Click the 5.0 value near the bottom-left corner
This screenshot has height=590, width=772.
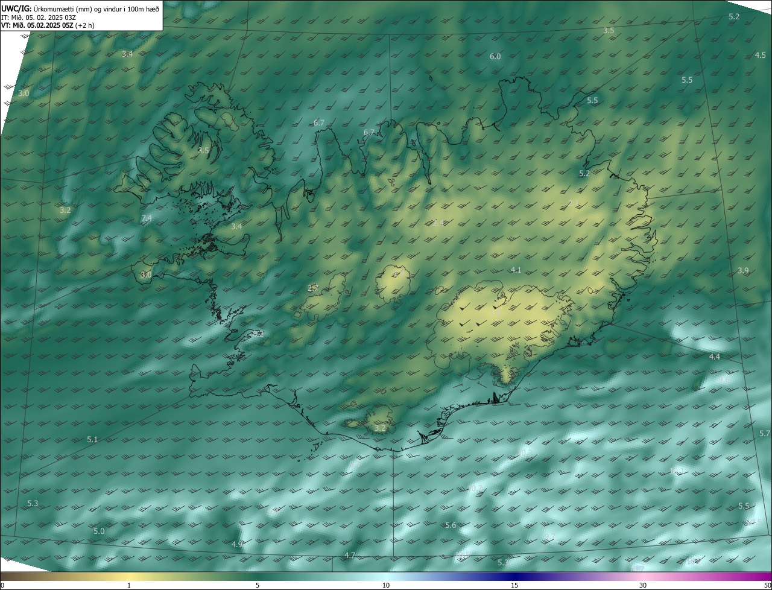point(100,531)
